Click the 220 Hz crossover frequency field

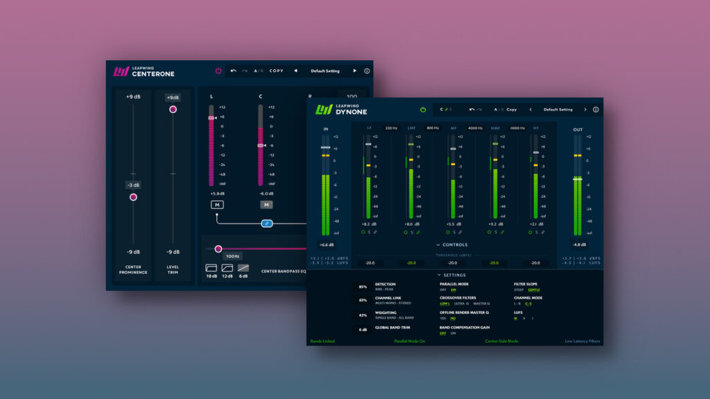click(391, 128)
